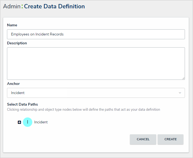Click the Select Data Paths heading

pos(22,105)
